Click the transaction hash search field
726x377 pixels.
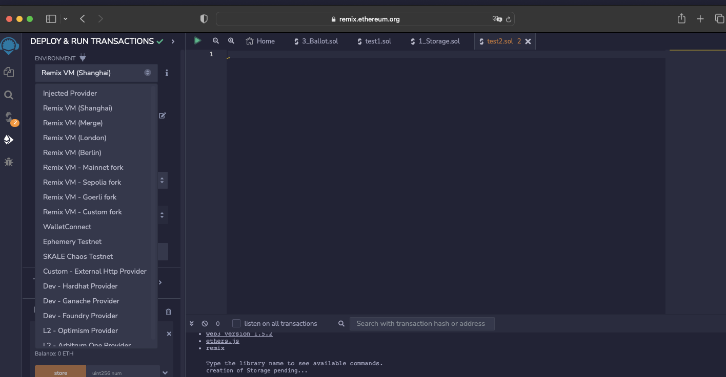pyautogui.click(x=422, y=323)
